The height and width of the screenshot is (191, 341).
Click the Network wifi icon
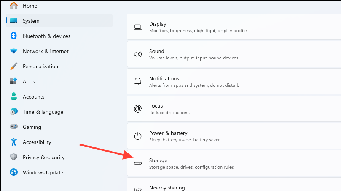[x=14, y=51]
